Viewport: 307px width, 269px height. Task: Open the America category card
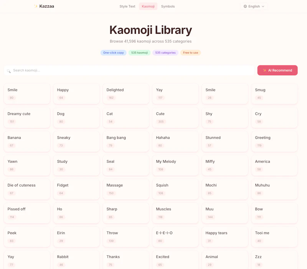click(274, 165)
